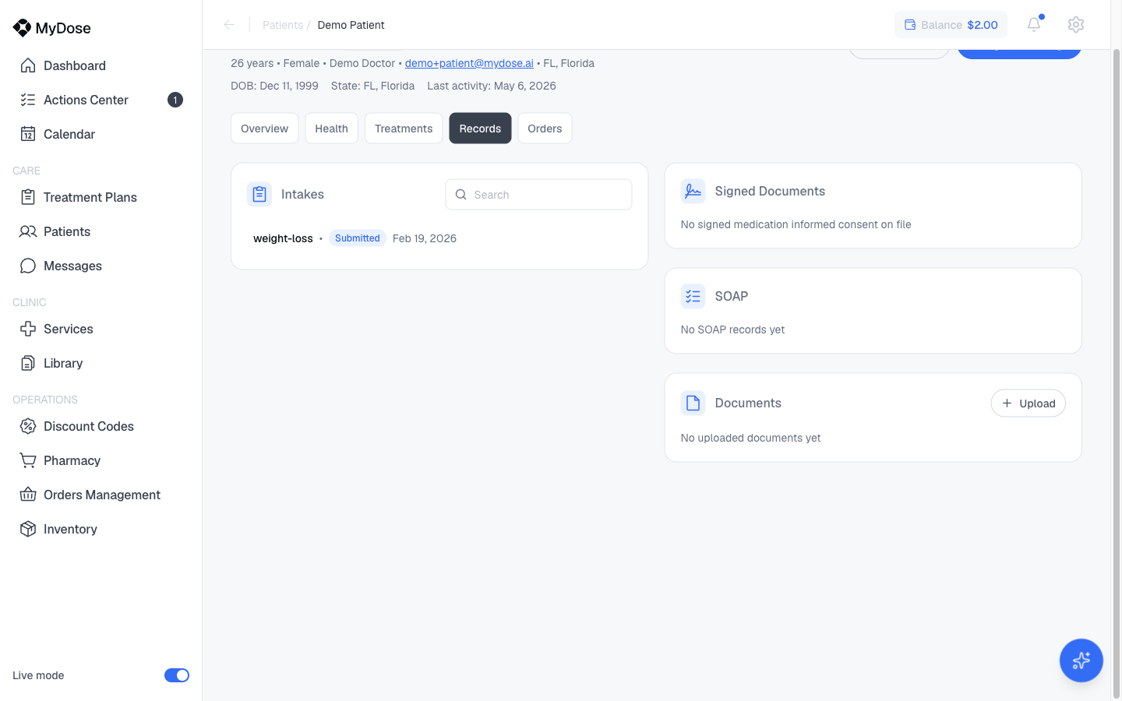Click the Documents file icon
Viewport: 1122px width, 701px height.
[693, 403]
